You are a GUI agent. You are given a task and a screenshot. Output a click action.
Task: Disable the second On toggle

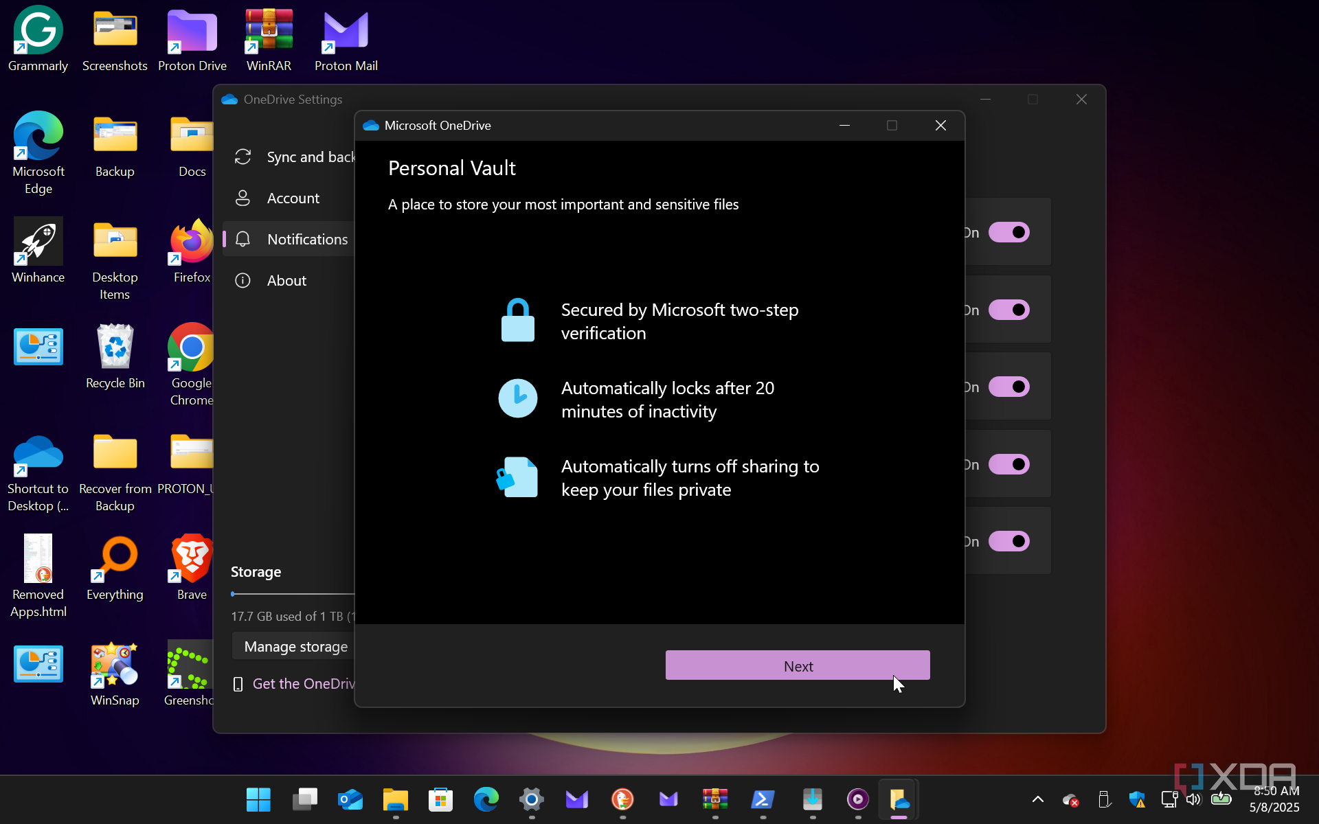(x=1009, y=309)
